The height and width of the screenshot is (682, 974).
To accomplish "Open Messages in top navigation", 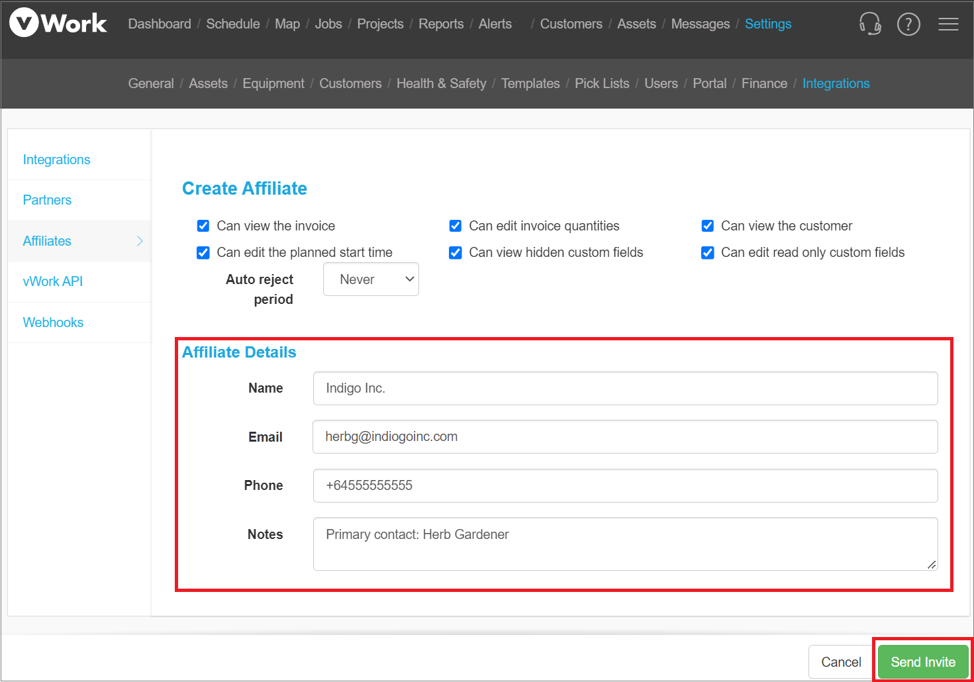I will click(x=701, y=24).
